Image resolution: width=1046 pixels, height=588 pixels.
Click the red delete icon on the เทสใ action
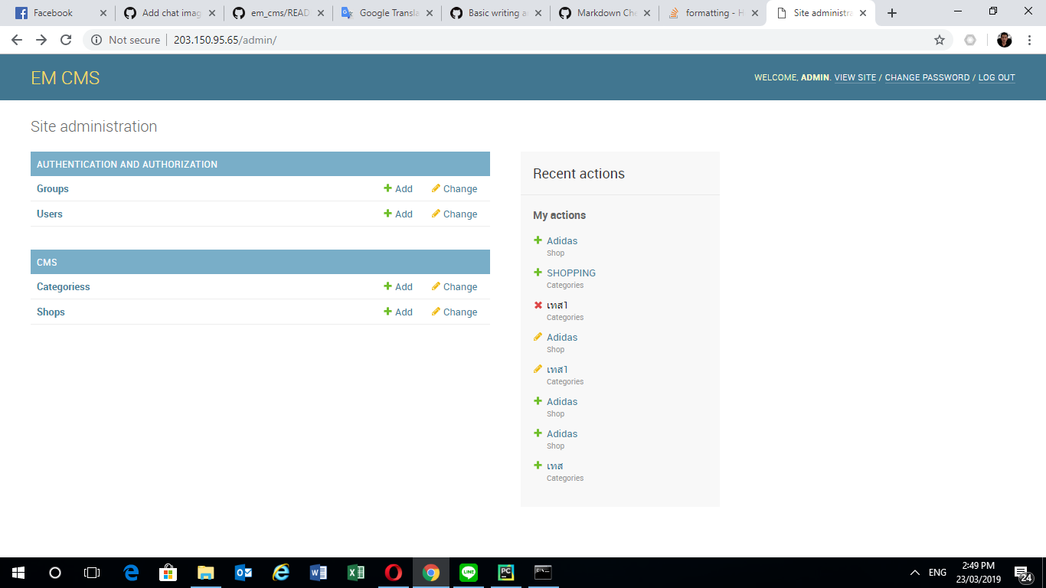pyautogui.click(x=538, y=305)
